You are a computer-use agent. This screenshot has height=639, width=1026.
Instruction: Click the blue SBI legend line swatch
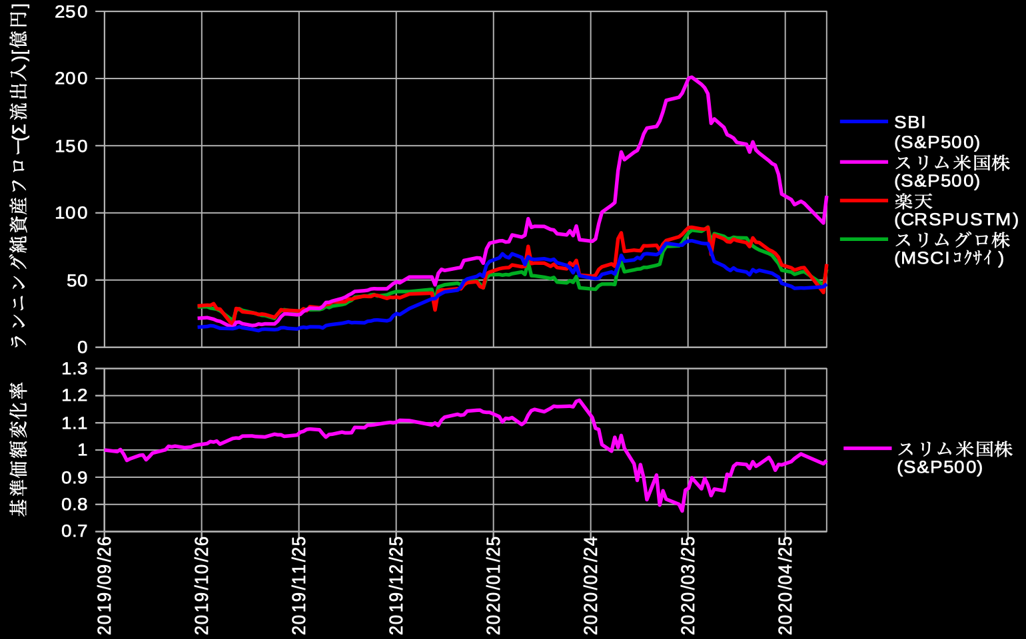[865, 122]
